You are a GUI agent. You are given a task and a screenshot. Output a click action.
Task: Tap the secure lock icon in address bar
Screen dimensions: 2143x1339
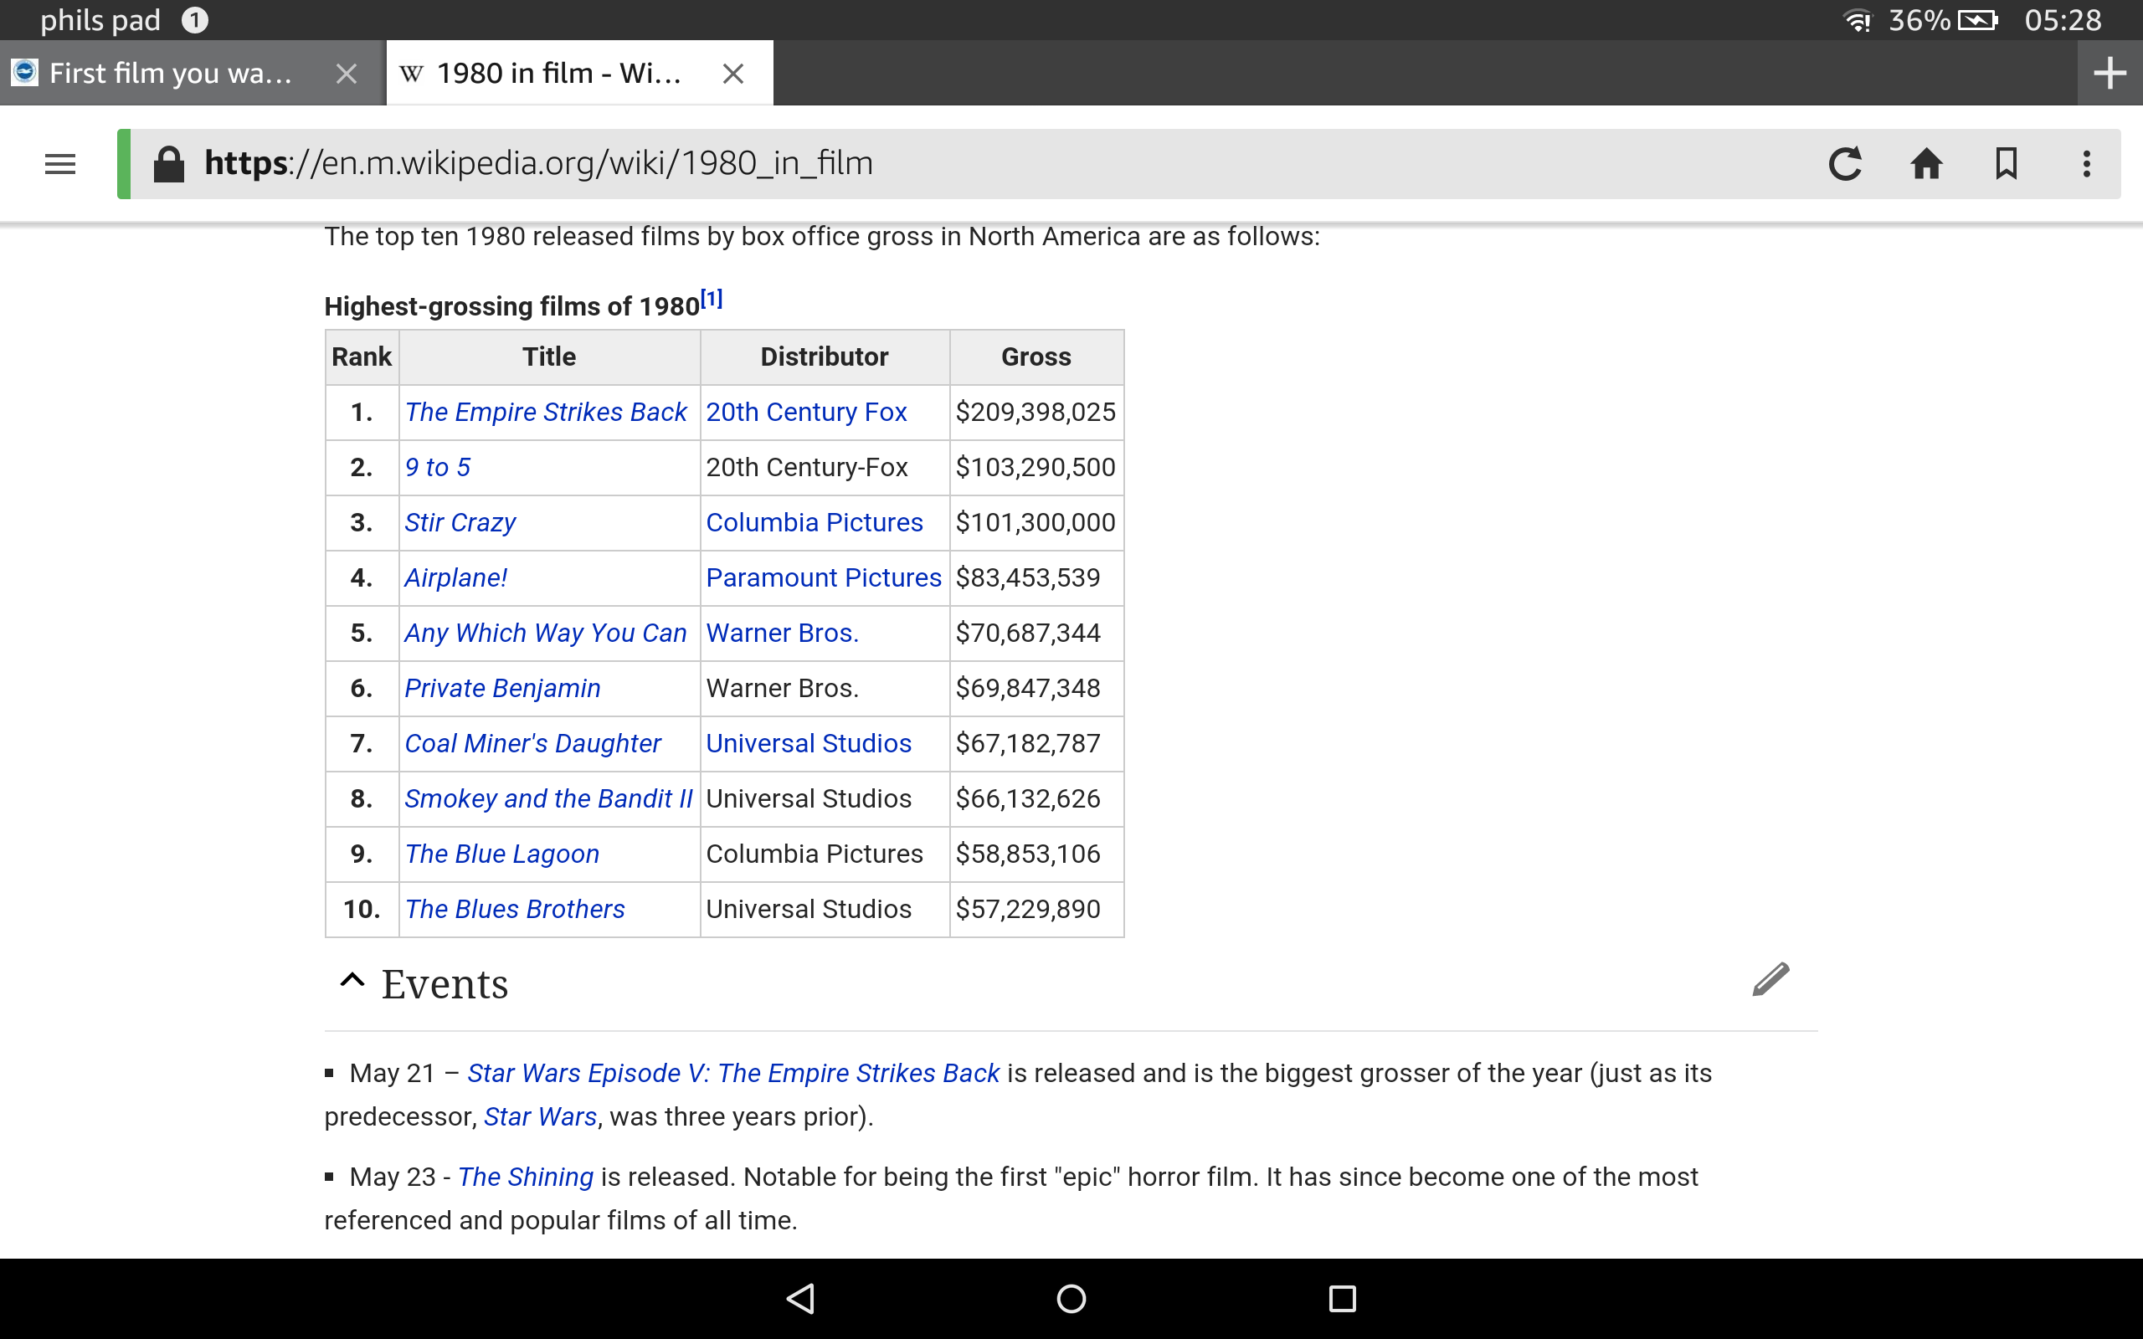tap(168, 164)
